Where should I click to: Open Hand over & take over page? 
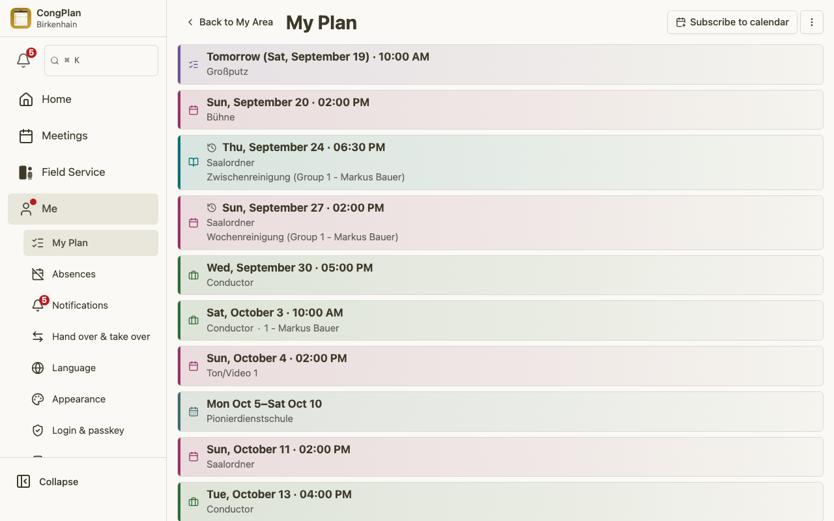pos(91,337)
